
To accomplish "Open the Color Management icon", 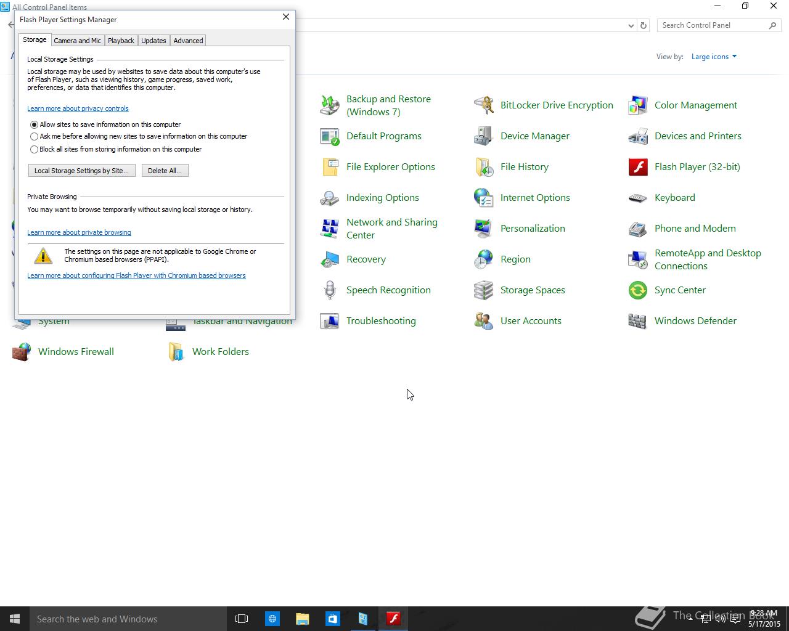I will pos(638,105).
